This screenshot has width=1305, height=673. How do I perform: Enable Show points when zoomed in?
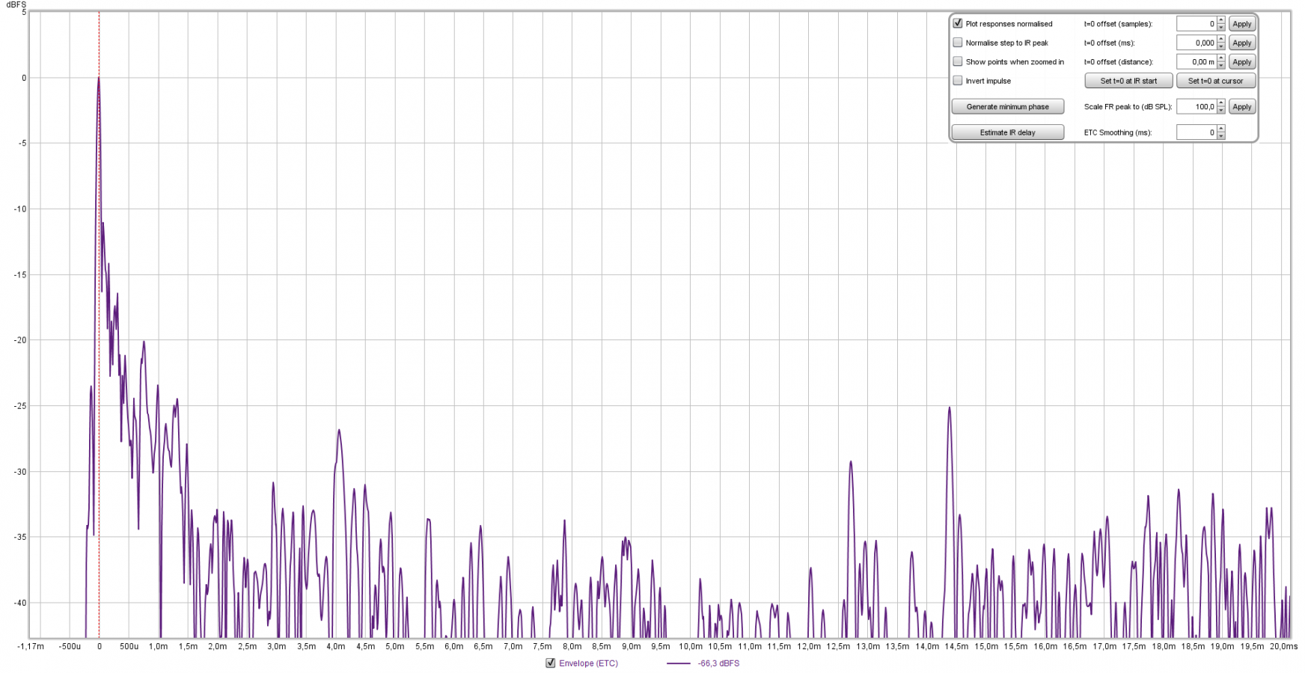click(x=958, y=62)
